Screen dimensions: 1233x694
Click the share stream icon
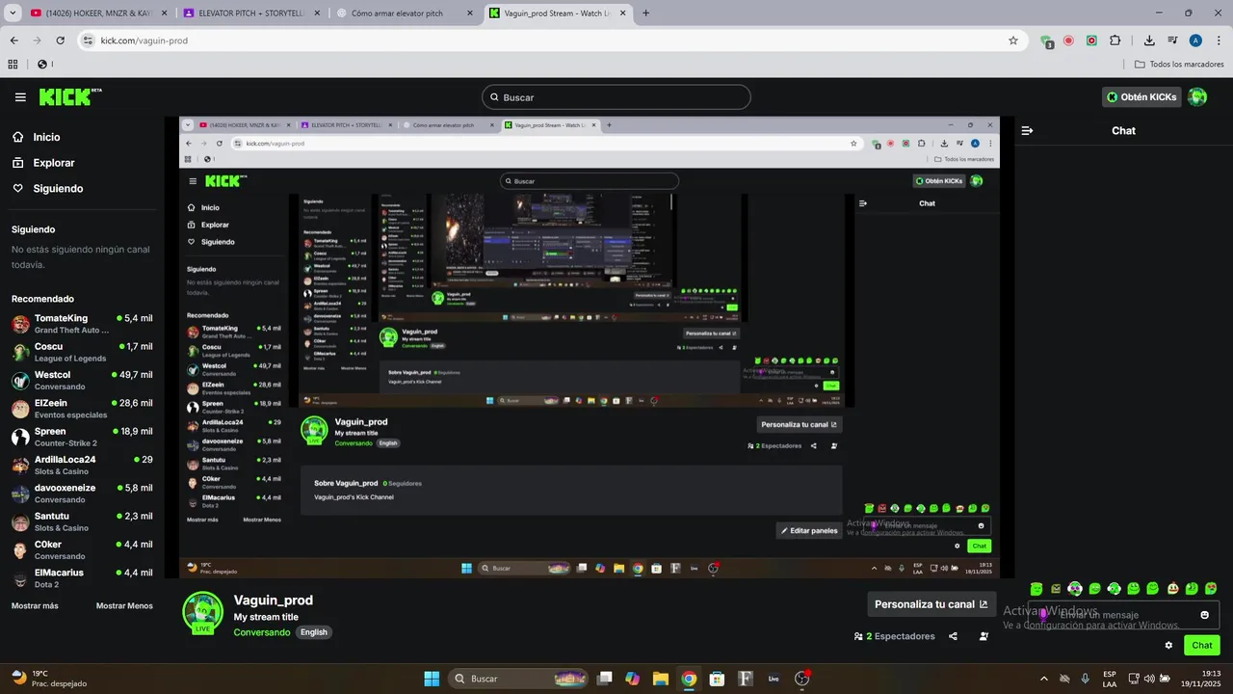coord(953,636)
